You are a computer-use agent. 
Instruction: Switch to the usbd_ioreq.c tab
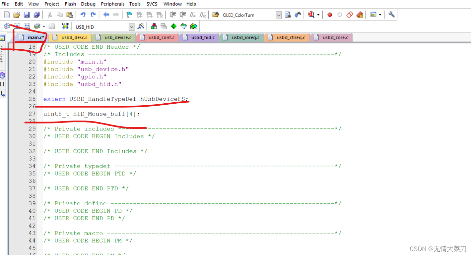[x=242, y=37]
